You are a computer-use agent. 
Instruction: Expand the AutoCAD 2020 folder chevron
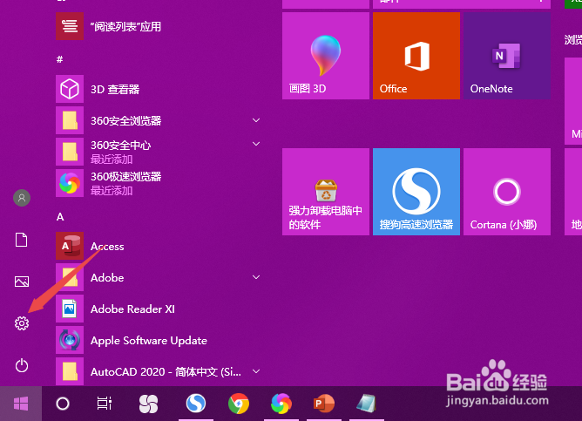tap(256, 371)
